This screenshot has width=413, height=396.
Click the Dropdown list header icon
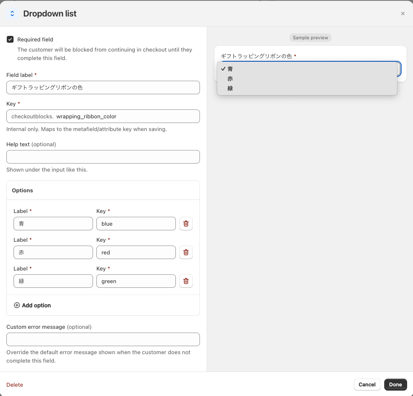point(12,14)
